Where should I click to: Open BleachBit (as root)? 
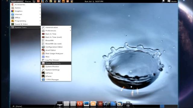56,44
